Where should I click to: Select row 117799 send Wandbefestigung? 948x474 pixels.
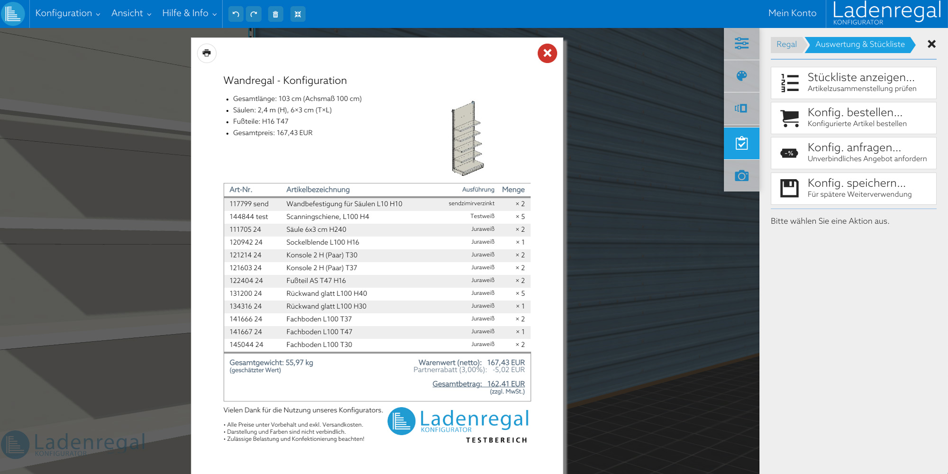[377, 204]
